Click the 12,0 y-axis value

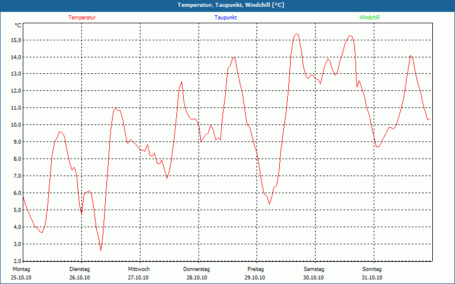coord(16,91)
